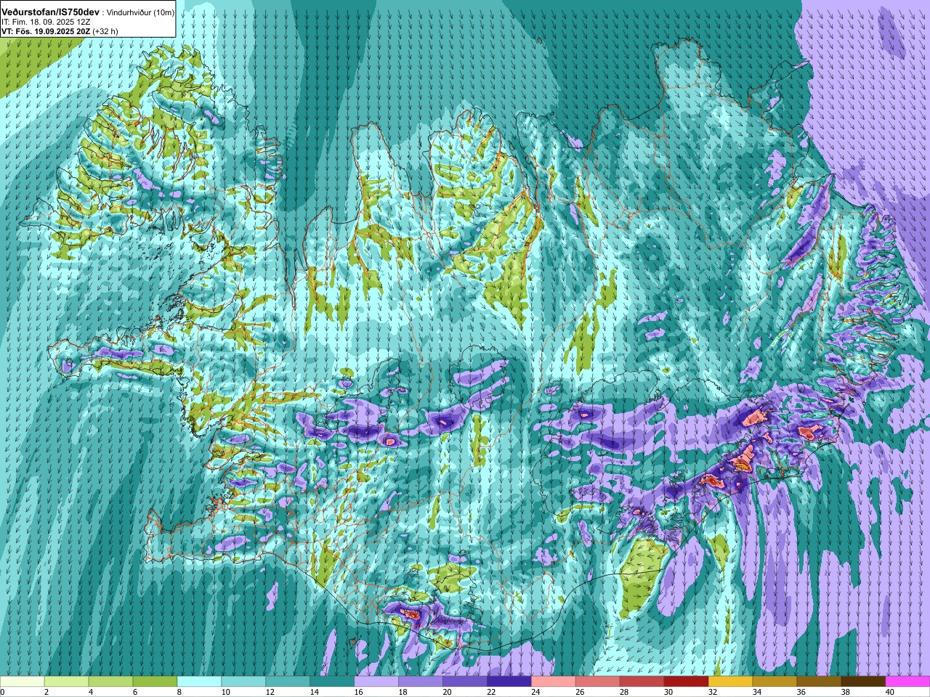Image resolution: width=930 pixels, height=697 pixels.
Task: Select the mustard 34–36 legend swatch
Action: click(x=776, y=682)
